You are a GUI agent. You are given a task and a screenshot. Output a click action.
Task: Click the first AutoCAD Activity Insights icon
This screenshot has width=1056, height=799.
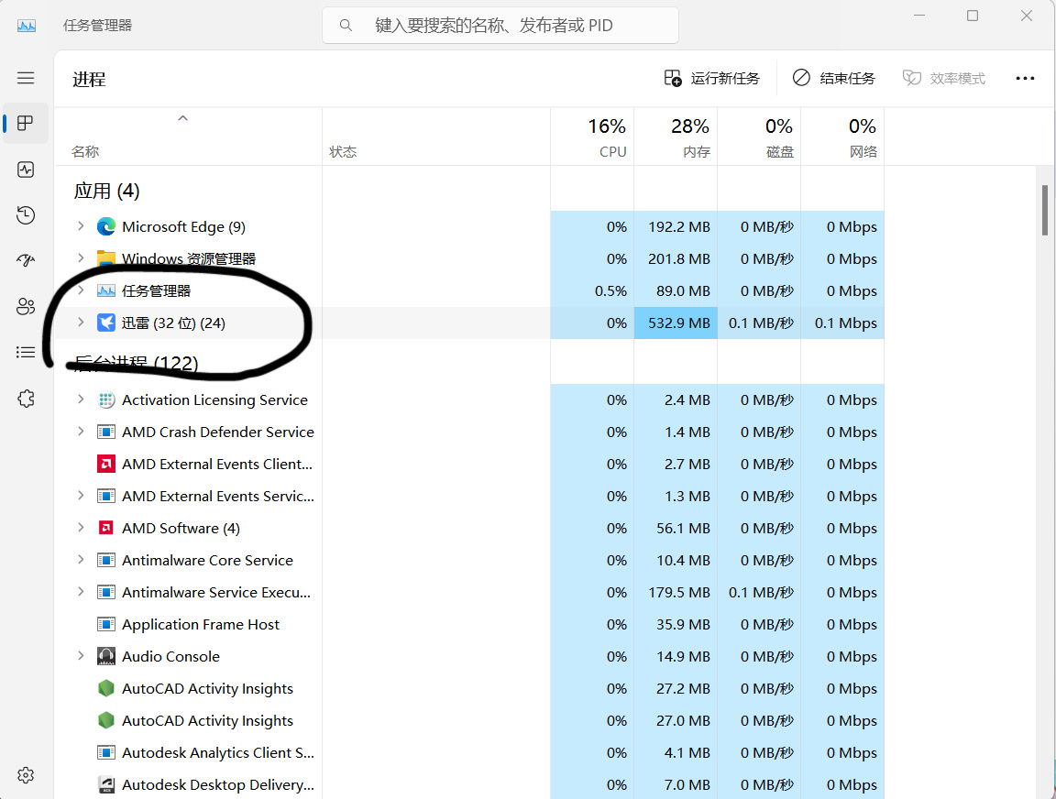tap(105, 688)
